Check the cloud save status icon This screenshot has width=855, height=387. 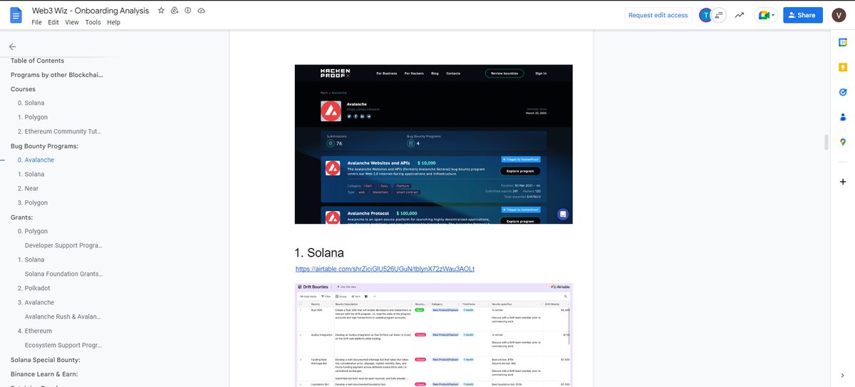point(202,11)
